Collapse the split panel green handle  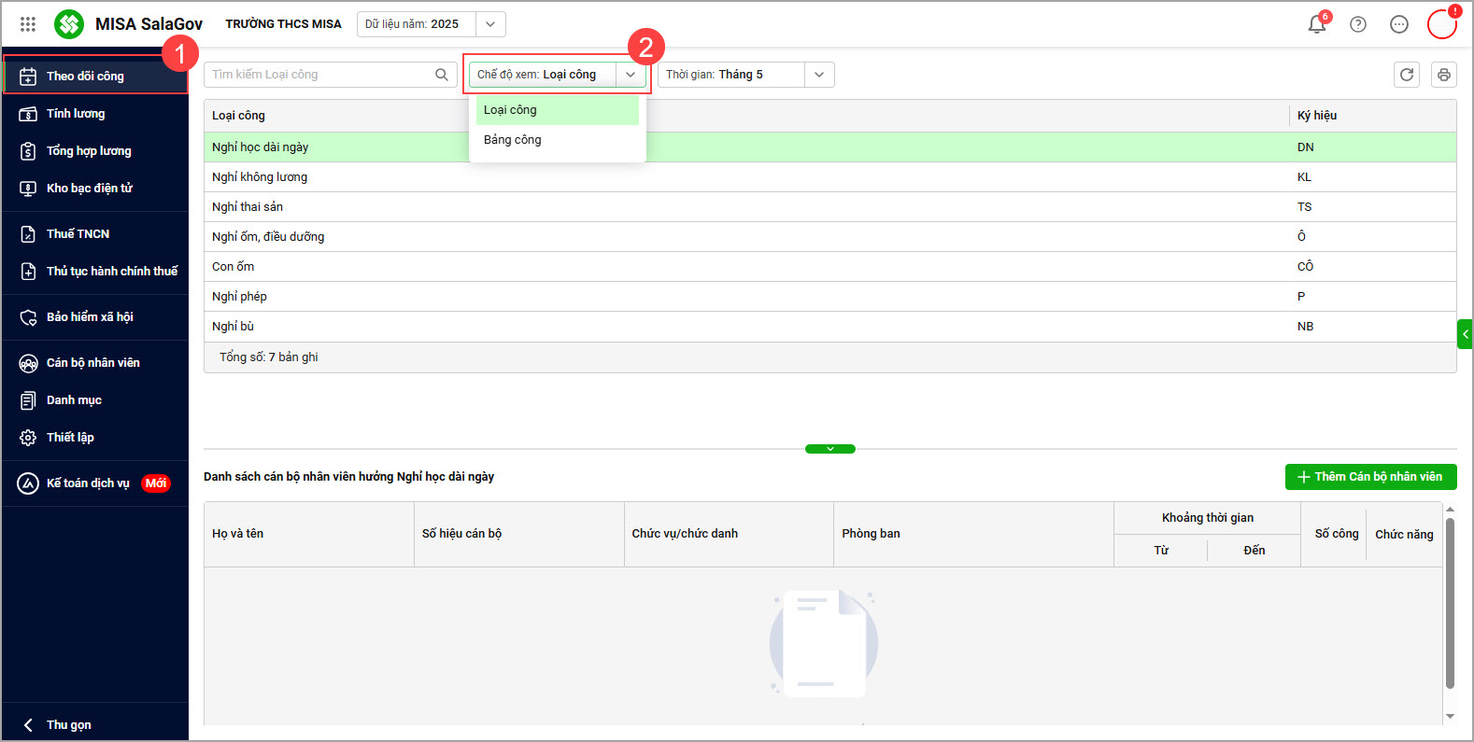pos(829,449)
